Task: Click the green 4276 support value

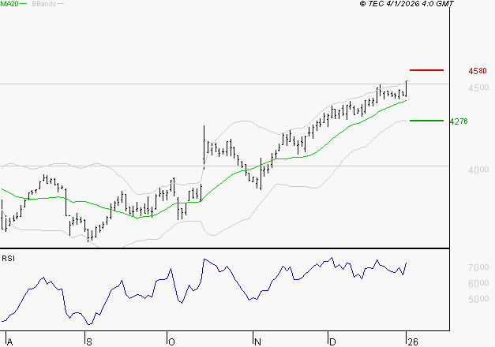Action: [459, 121]
